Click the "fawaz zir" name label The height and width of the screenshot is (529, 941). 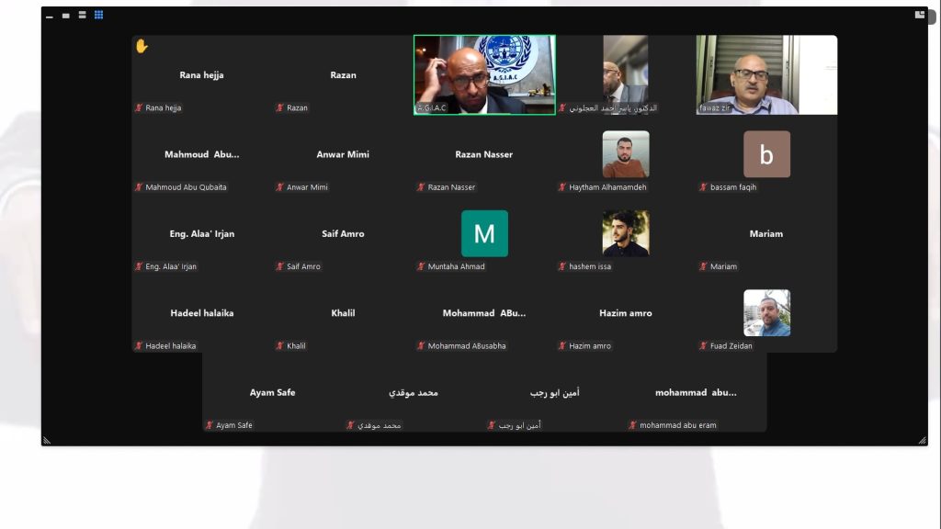pos(715,108)
